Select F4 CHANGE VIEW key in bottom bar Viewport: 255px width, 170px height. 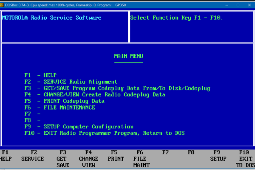coord(88,159)
